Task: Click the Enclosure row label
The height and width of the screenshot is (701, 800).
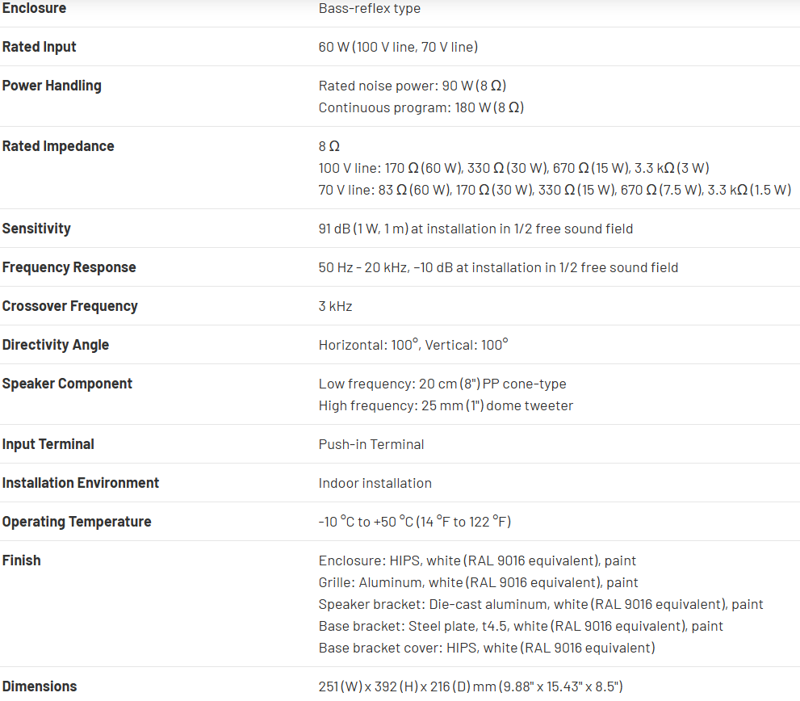Action: click(34, 8)
